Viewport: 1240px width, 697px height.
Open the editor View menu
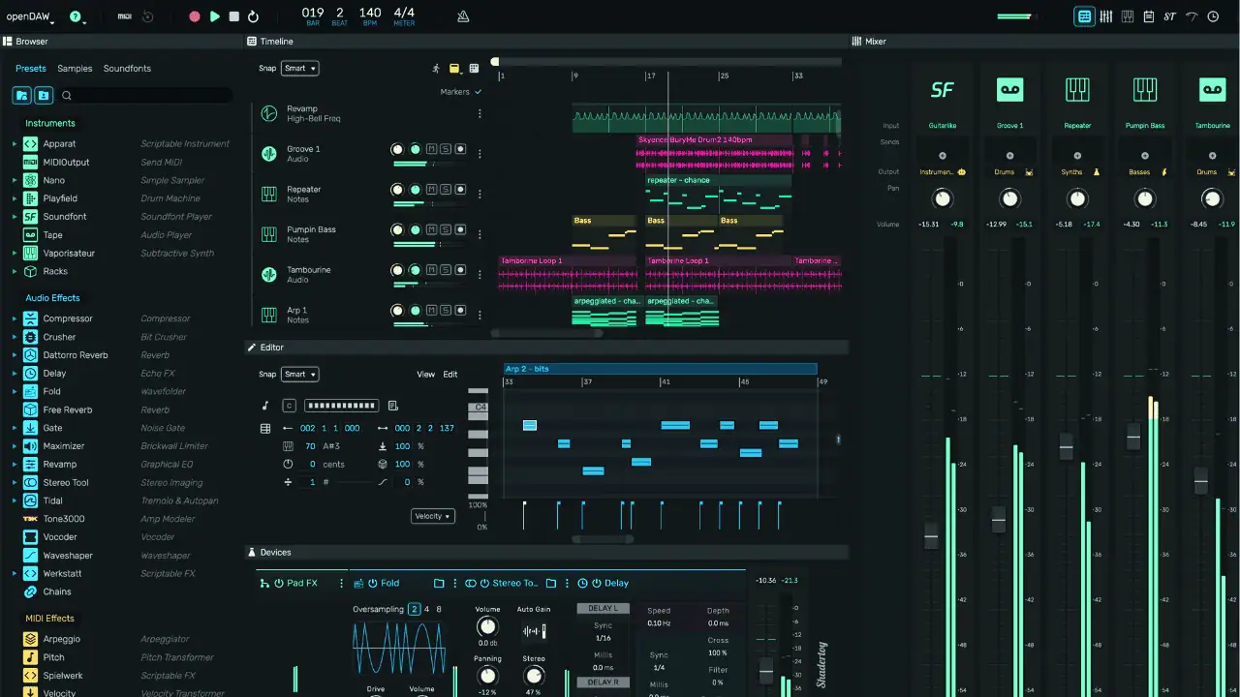tap(426, 375)
